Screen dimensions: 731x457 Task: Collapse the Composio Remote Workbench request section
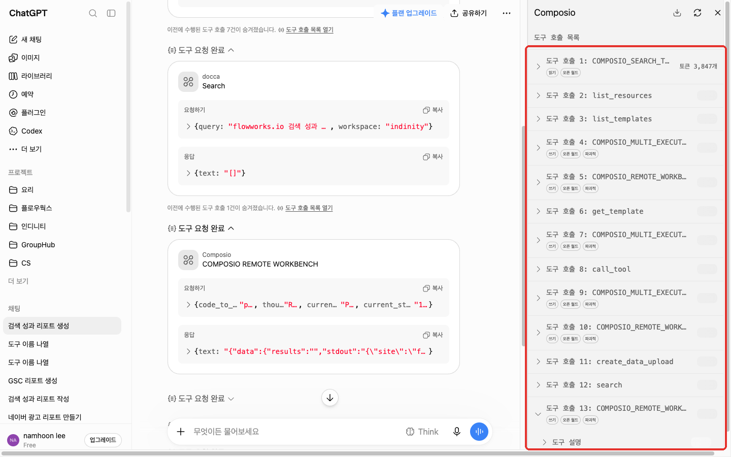201,228
